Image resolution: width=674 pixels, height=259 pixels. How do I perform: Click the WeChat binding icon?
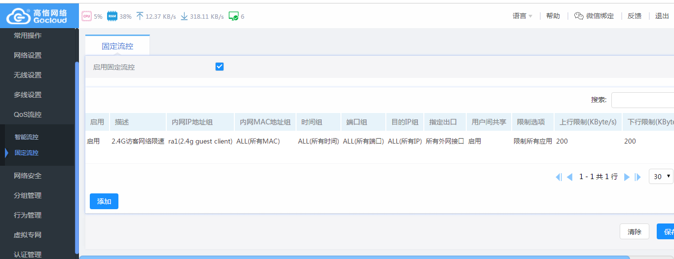pyautogui.click(x=579, y=16)
